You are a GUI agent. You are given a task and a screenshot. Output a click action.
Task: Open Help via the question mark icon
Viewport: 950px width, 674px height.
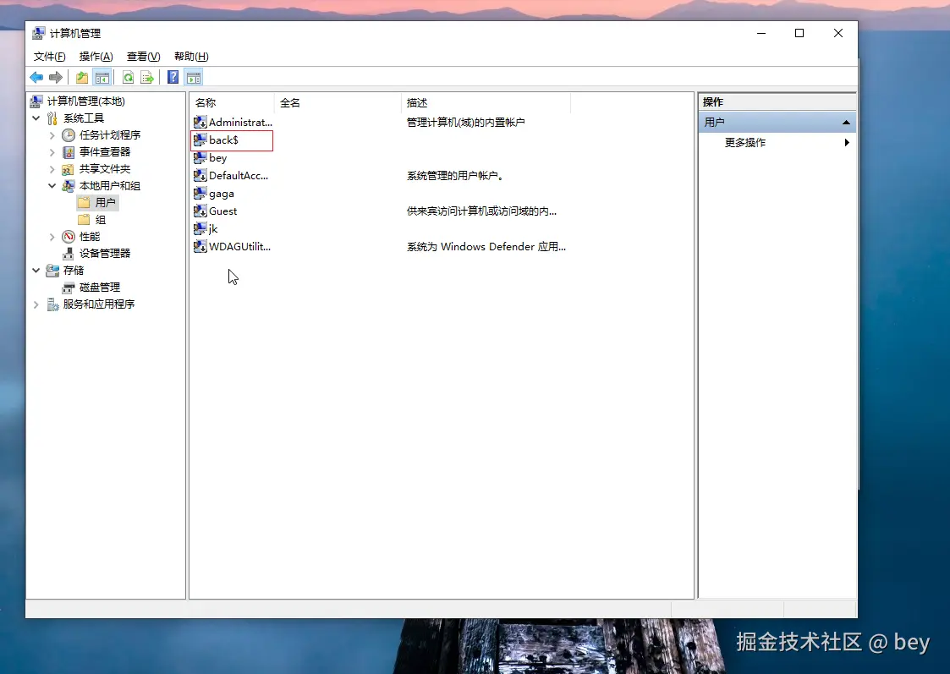tap(172, 77)
